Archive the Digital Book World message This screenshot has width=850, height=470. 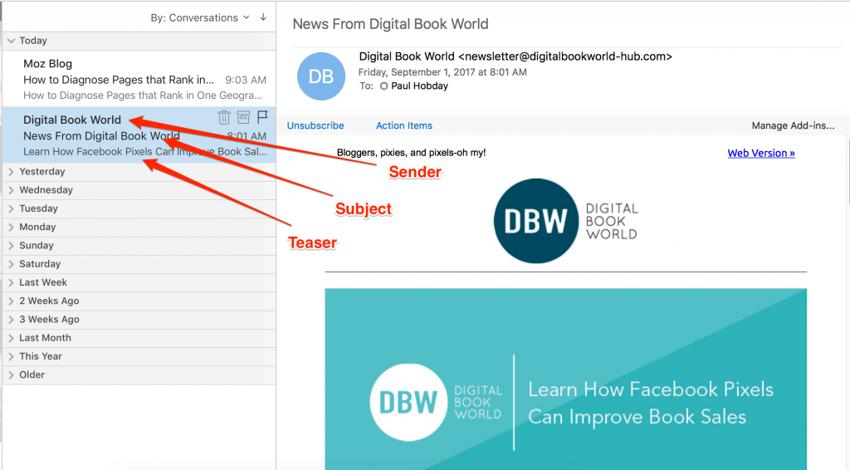(243, 117)
